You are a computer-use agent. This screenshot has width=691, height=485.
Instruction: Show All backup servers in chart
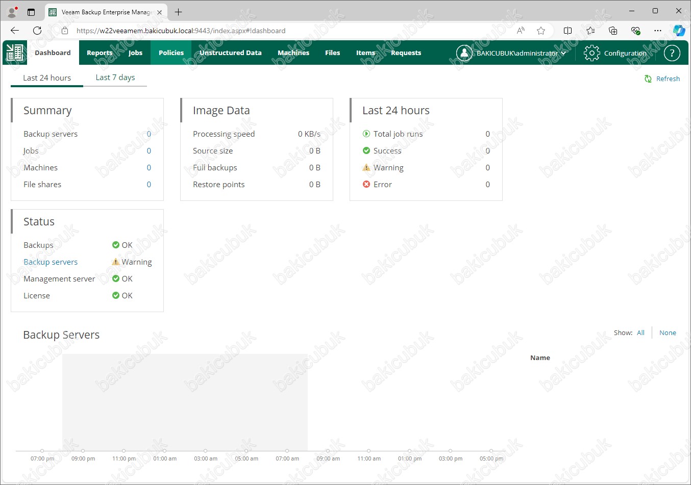640,333
